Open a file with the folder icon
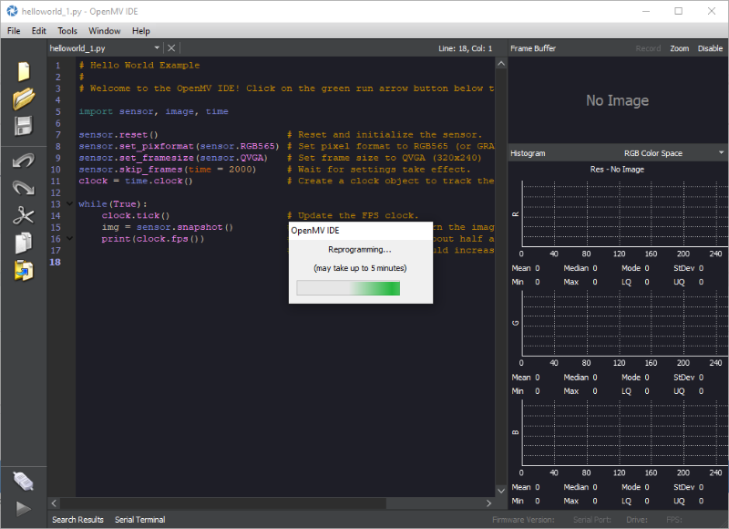This screenshot has width=729, height=529. (x=24, y=99)
